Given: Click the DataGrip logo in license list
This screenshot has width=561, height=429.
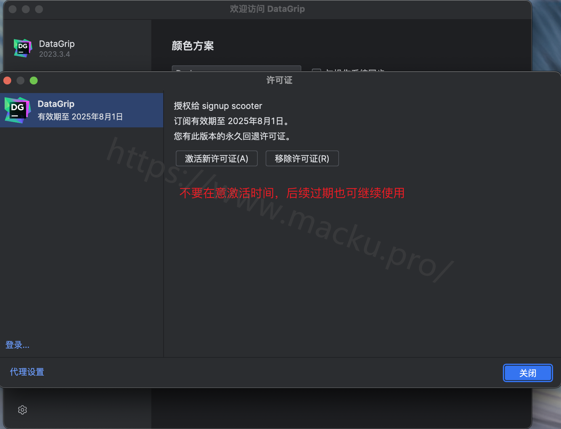Looking at the screenshot, I should pyautogui.click(x=18, y=110).
